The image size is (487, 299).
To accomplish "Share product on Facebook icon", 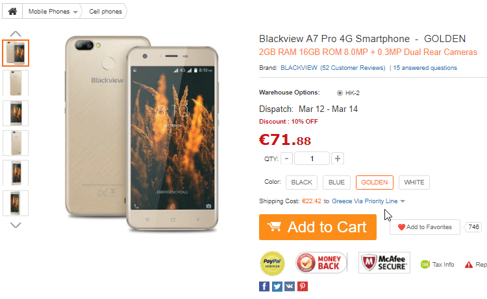I will click(264, 286).
